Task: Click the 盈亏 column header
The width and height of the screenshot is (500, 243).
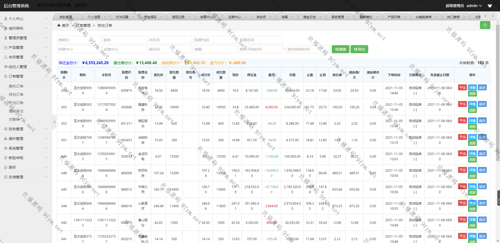Action: pyautogui.click(x=271, y=75)
